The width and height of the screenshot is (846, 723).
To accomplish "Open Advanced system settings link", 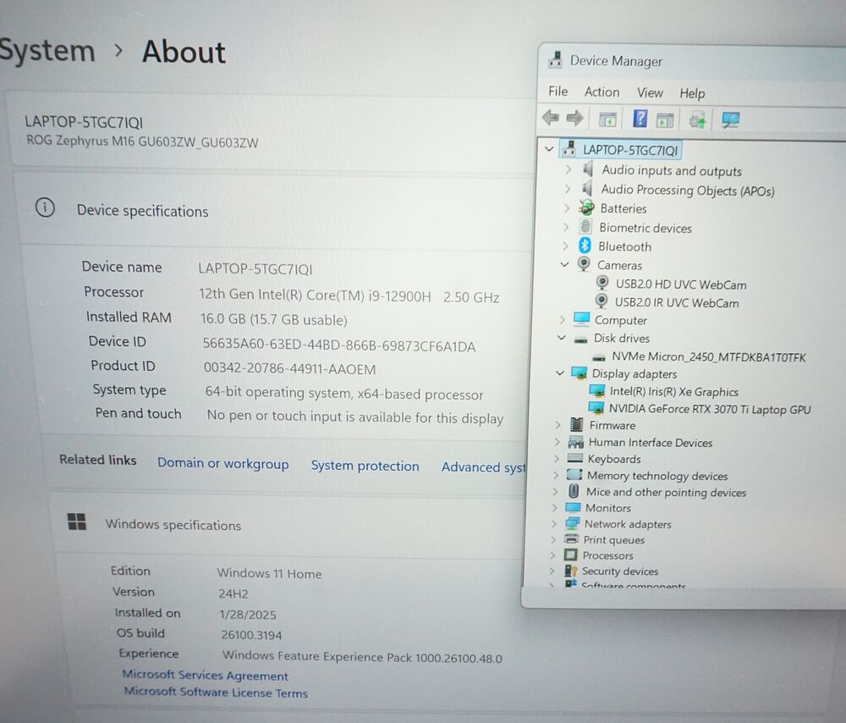I will (x=483, y=467).
